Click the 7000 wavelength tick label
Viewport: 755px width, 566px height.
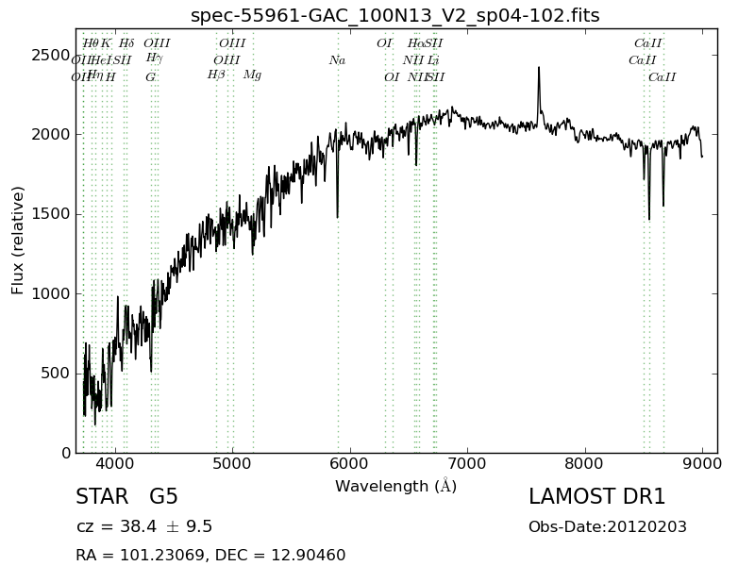(467, 463)
